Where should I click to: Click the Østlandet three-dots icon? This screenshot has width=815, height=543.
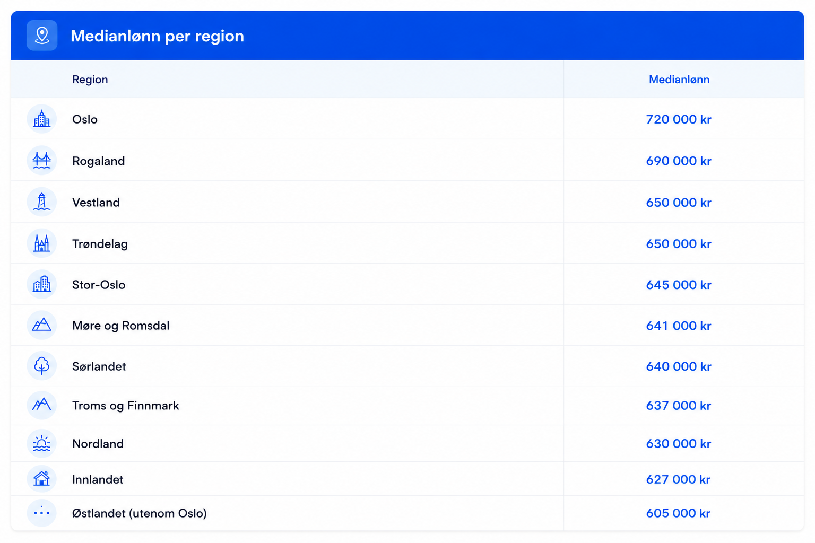tap(42, 513)
